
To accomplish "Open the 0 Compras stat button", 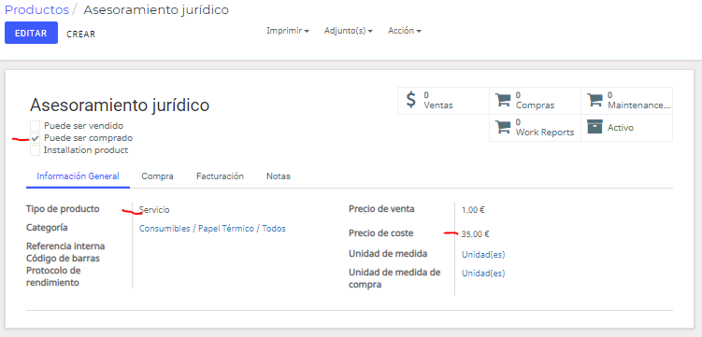I will pos(535,101).
